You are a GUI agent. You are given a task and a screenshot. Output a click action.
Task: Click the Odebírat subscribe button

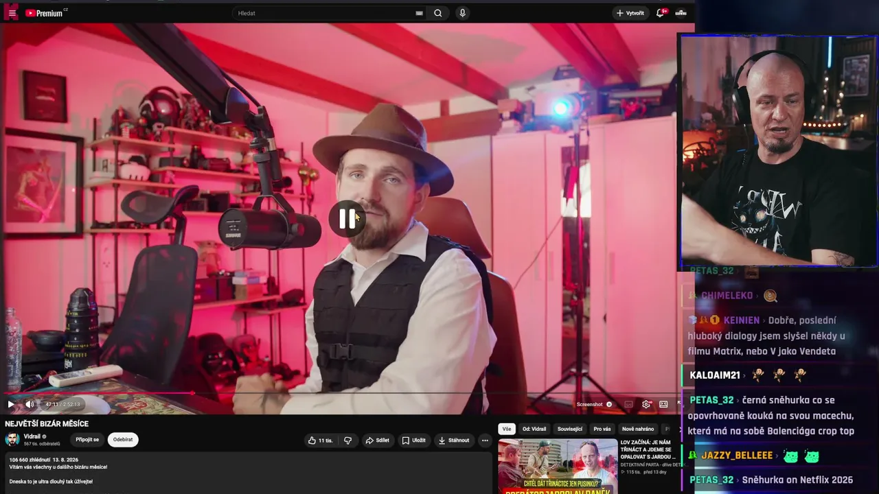tap(123, 440)
